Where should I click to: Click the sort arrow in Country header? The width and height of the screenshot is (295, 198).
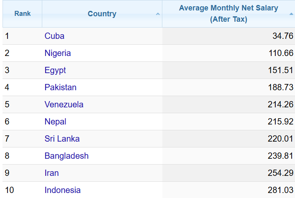coord(158,14)
